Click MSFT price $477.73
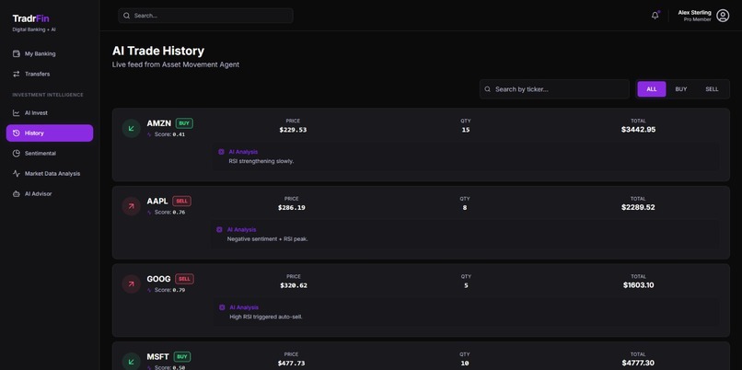The image size is (742, 370). point(292,363)
